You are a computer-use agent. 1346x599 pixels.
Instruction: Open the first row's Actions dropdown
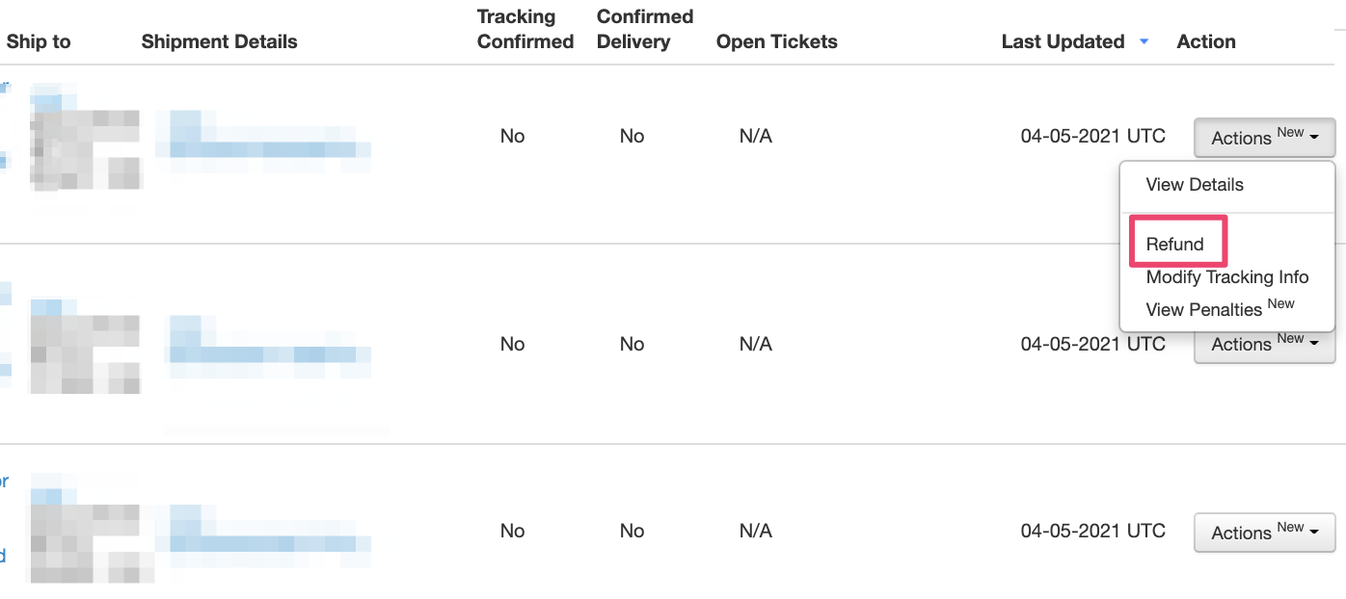[x=1264, y=137]
